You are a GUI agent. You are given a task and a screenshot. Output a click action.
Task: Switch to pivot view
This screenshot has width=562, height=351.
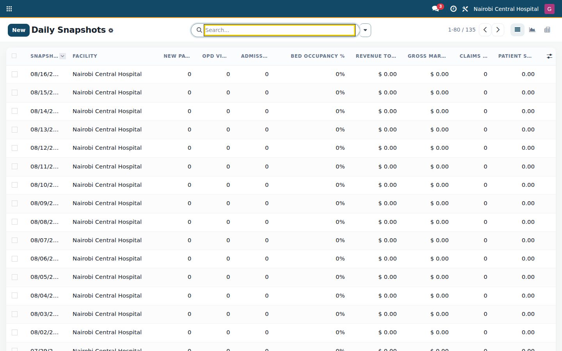tap(547, 30)
